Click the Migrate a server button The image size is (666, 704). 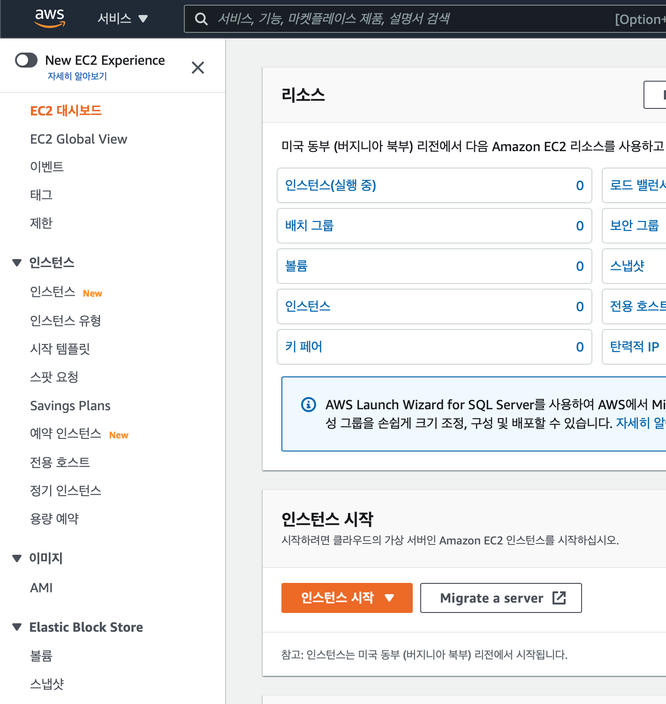tap(501, 598)
